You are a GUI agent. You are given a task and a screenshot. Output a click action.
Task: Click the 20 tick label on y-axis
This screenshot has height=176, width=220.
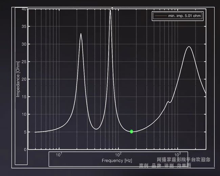tap(24, 79)
